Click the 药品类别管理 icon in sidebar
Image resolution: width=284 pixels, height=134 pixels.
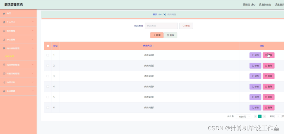pos(4,65)
